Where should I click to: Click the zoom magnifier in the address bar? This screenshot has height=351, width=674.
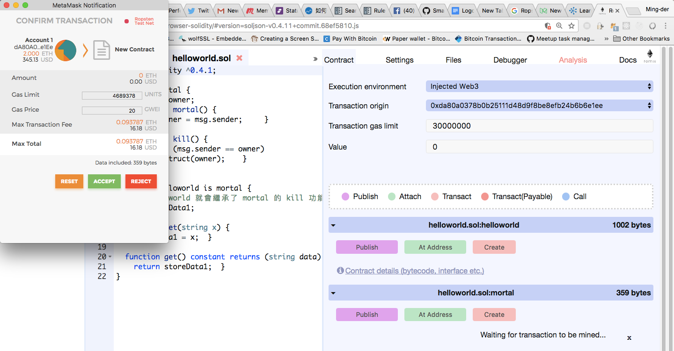click(x=559, y=26)
